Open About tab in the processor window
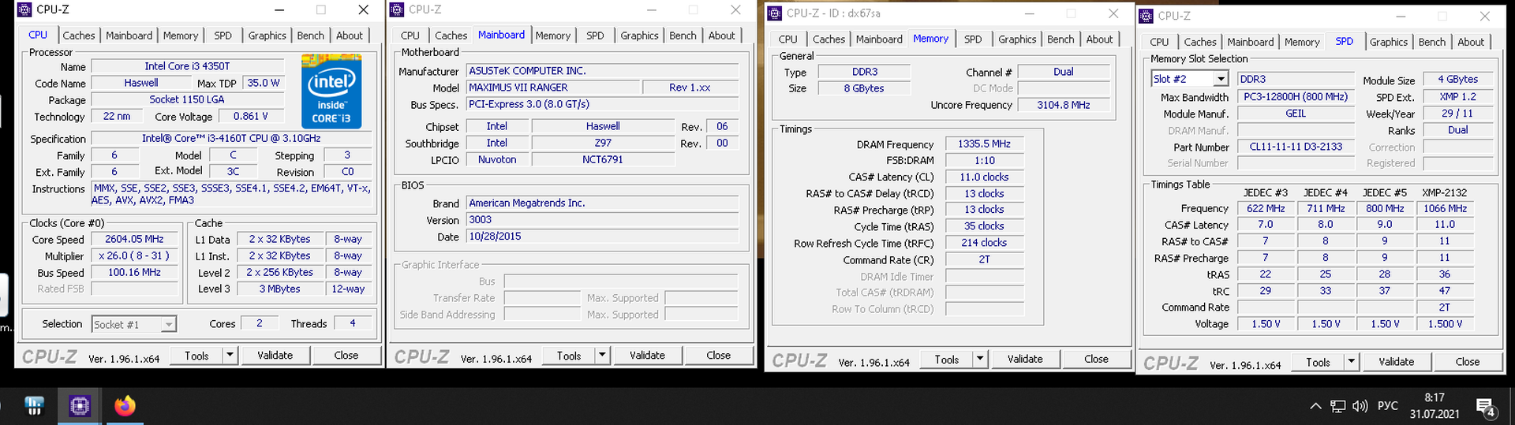 tap(350, 35)
